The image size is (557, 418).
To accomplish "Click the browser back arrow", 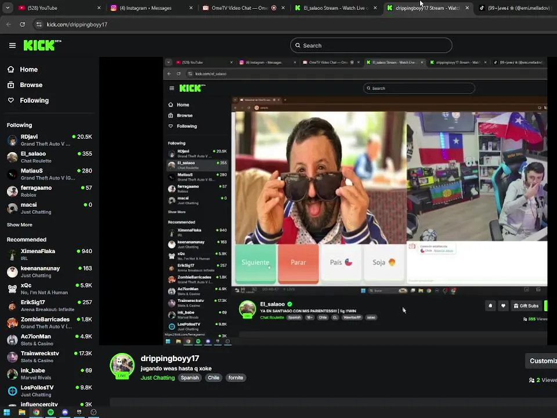I will pyautogui.click(x=9, y=24).
